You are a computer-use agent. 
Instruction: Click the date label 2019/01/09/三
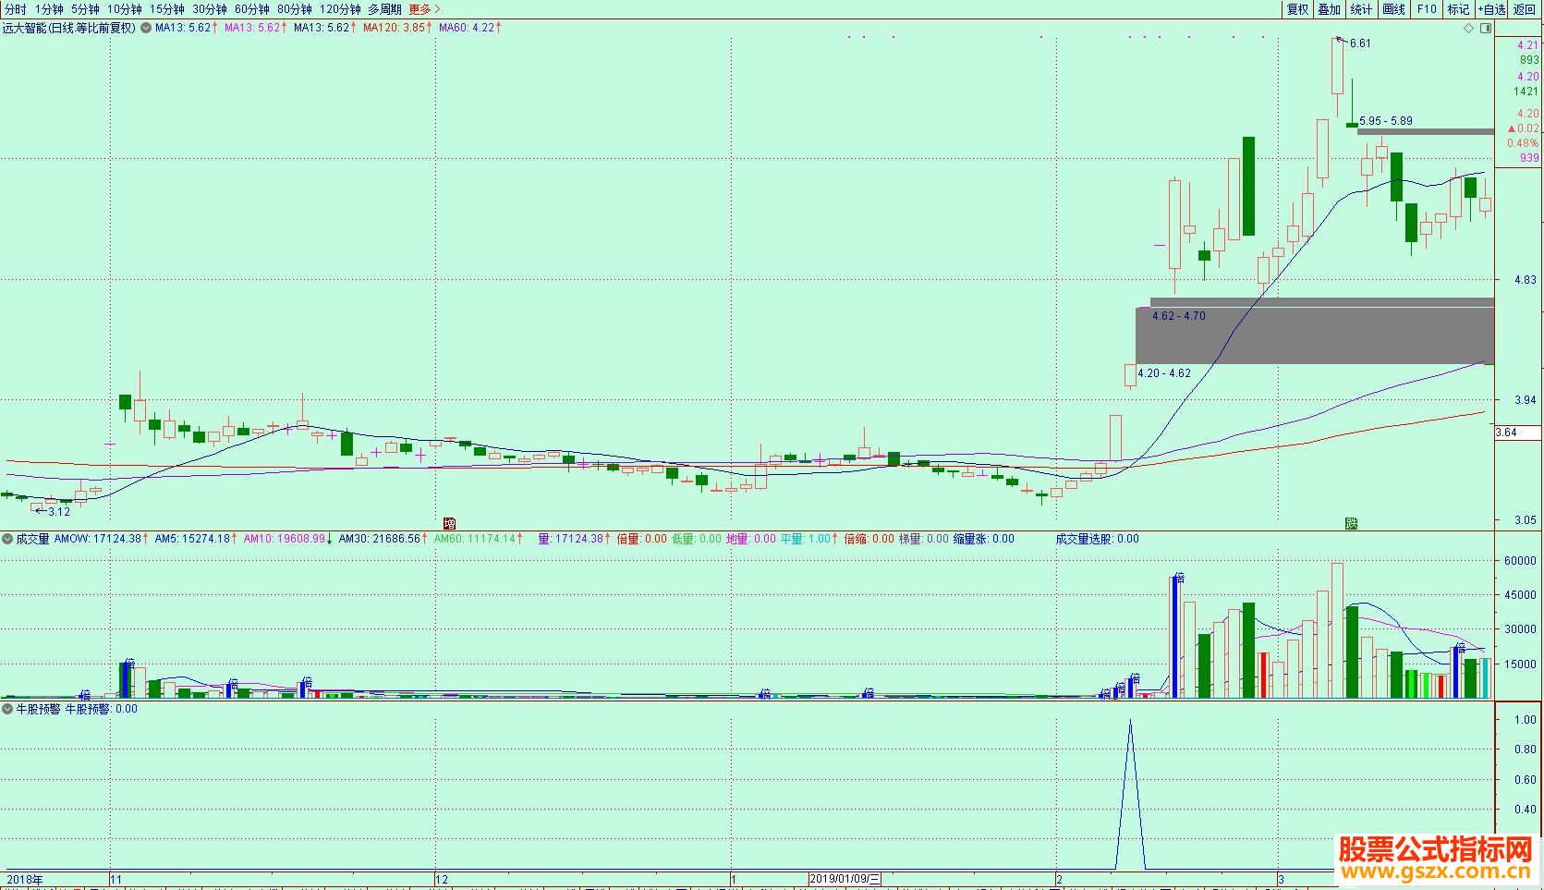click(x=845, y=879)
